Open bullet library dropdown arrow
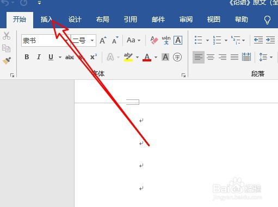The width and height of the screenshot is (278, 207). [x=207, y=40]
